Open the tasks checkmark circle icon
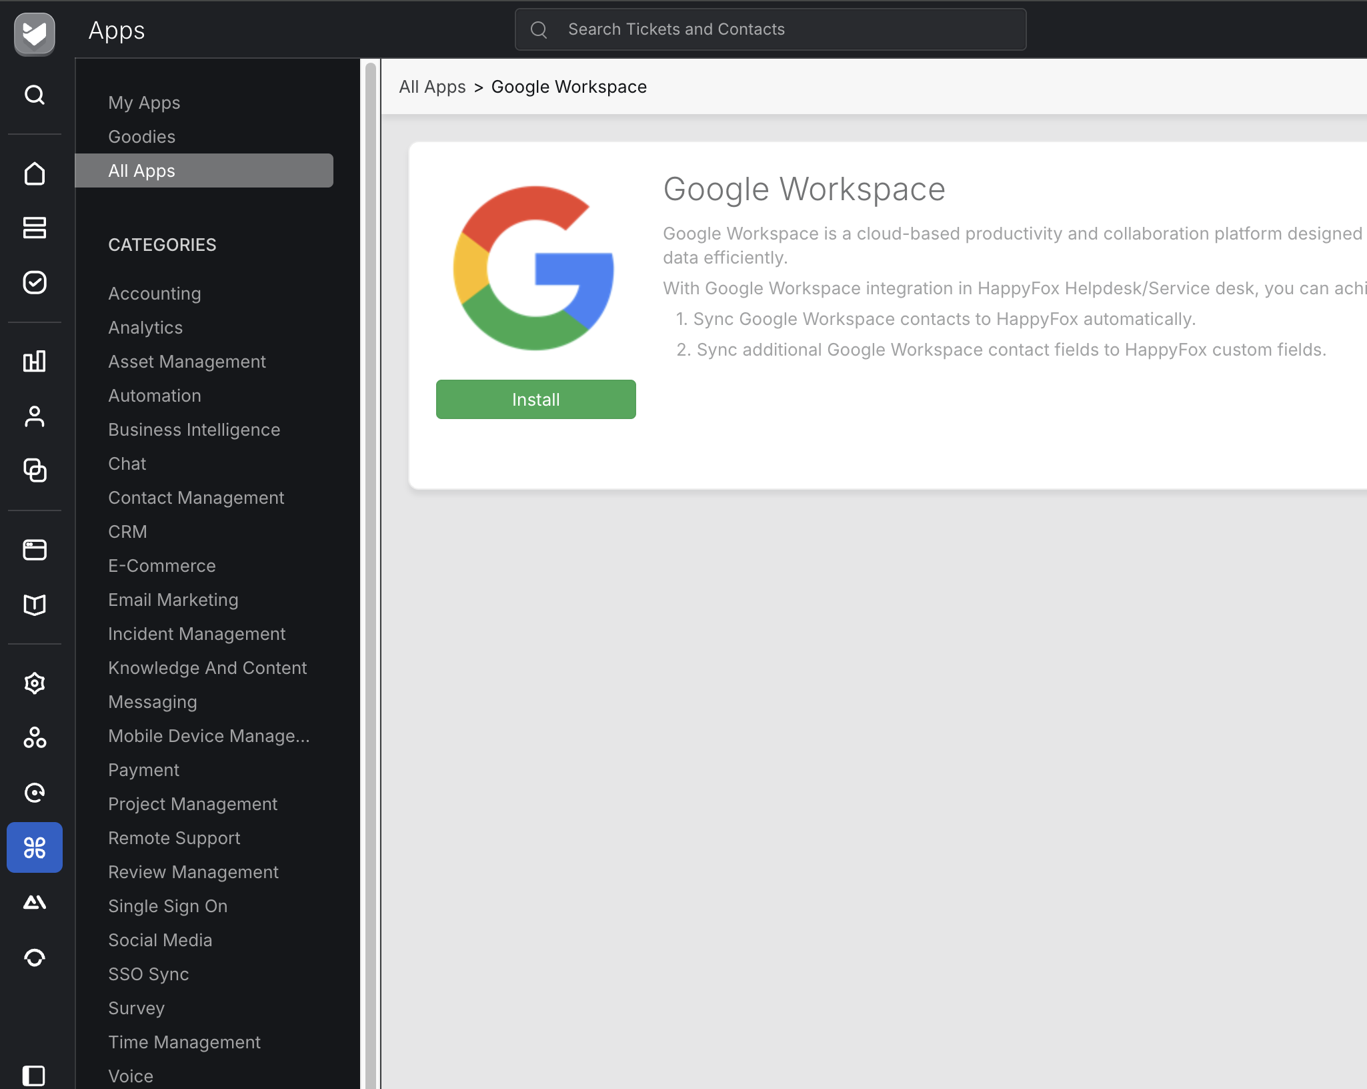 click(35, 282)
